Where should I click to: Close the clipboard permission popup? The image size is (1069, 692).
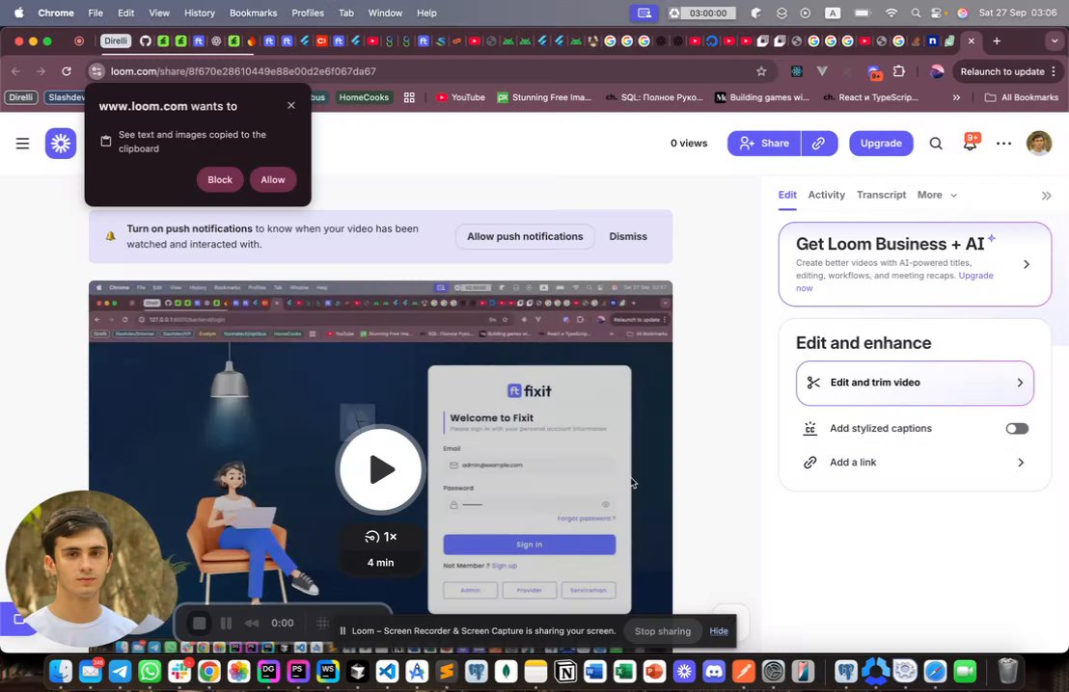point(291,106)
